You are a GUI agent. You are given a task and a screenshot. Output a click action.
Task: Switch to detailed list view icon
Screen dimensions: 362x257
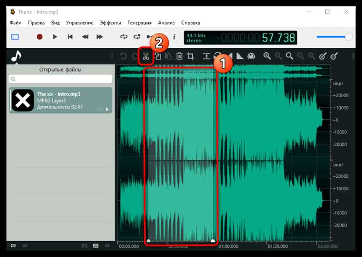coord(14,246)
